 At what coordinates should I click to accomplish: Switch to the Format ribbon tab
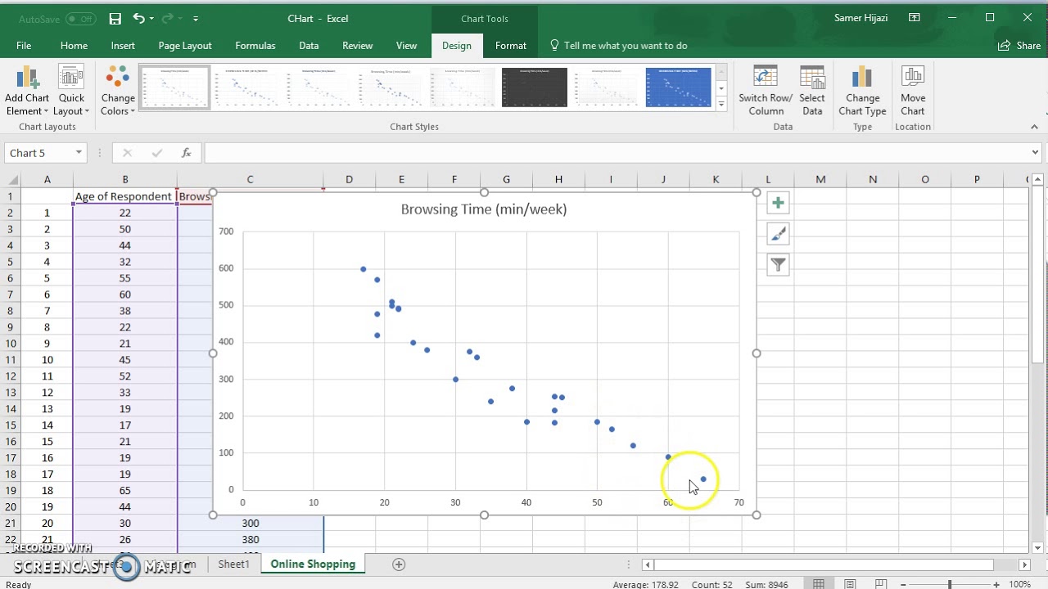coord(510,46)
